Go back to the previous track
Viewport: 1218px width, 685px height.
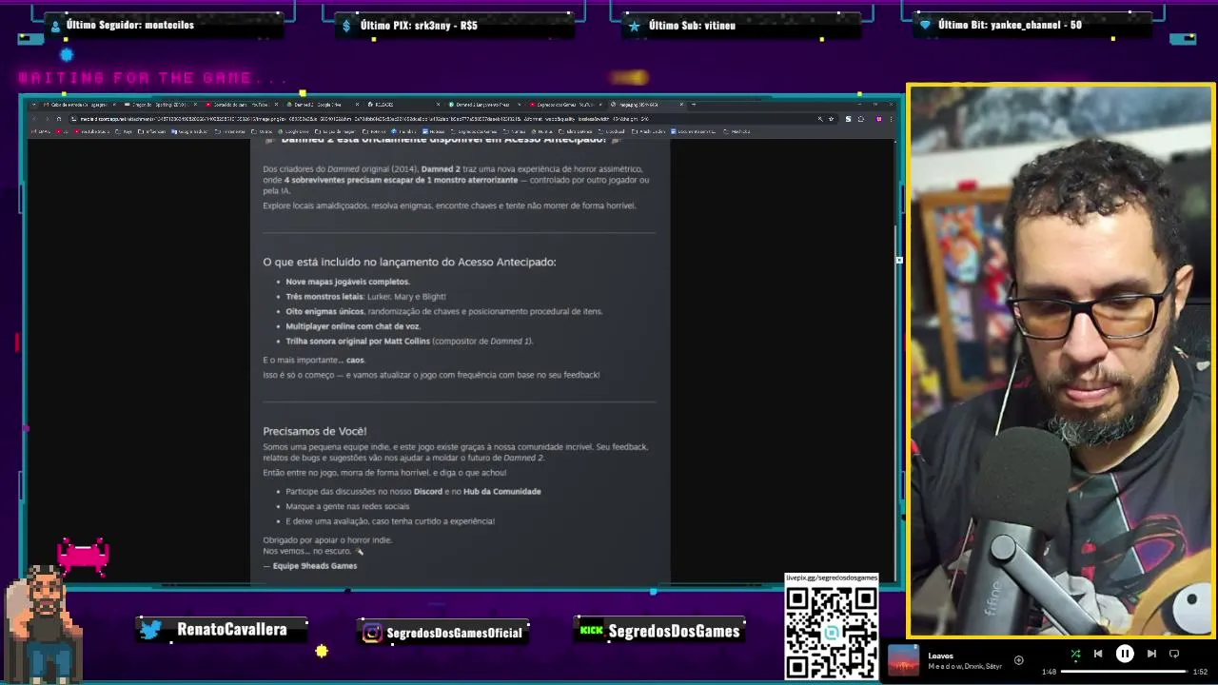[x=1098, y=654]
